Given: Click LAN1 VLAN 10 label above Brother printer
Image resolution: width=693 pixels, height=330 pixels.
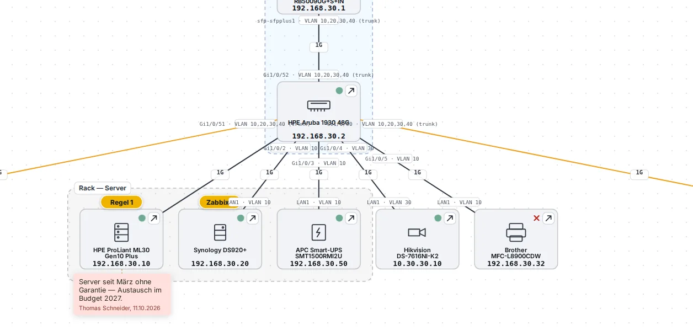Looking at the screenshot, I should point(460,203).
